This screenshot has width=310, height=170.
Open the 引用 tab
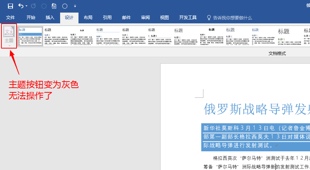click(x=107, y=18)
